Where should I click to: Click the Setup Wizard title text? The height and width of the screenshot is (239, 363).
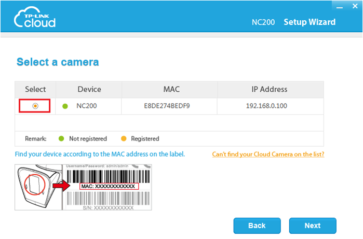[309, 22]
